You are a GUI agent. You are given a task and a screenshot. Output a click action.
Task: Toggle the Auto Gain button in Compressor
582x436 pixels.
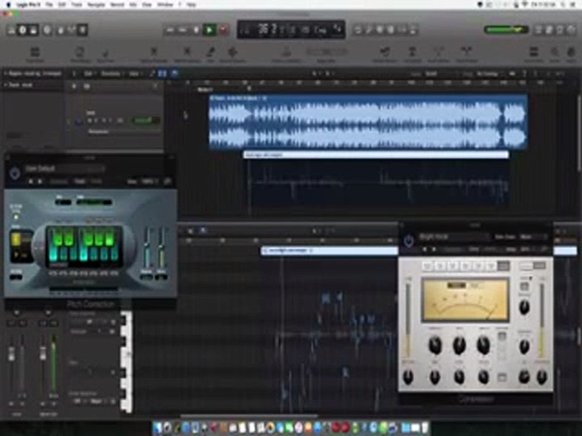(502, 337)
